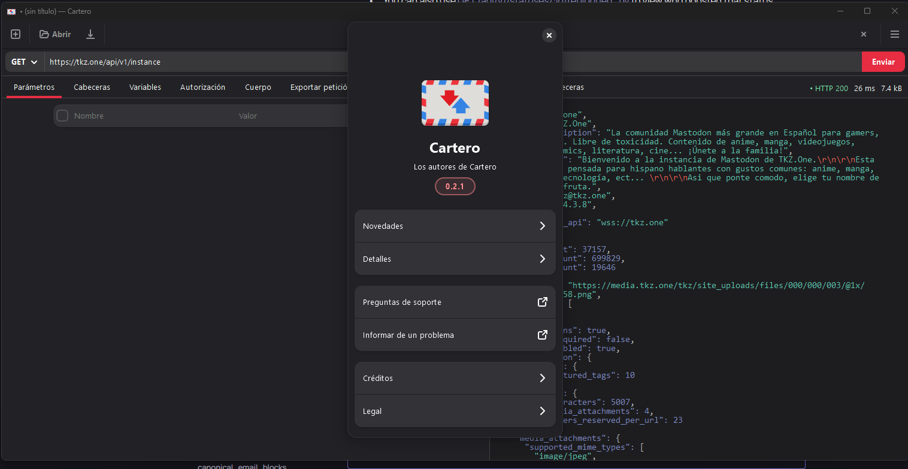This screenshot has width=908, height=469.
Task: Close the About Cartero dialog
Action: point(549,35)
